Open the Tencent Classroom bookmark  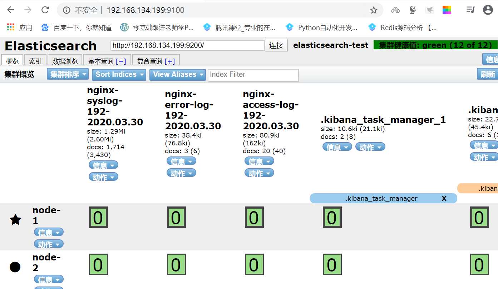click(x=239, y=28)
